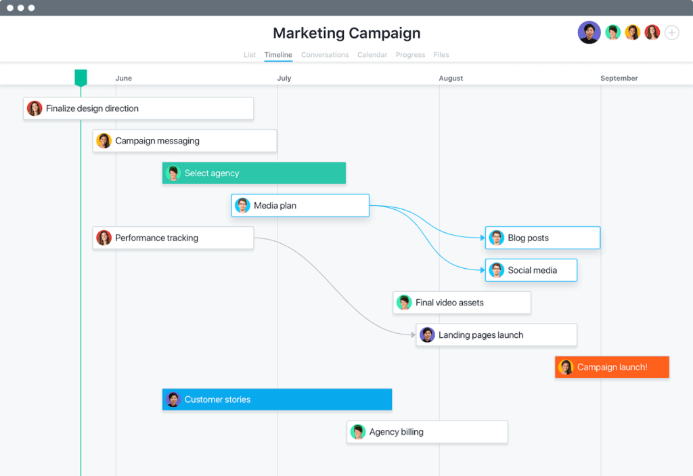The width and height of the screenshot is (693, 476).
Task: Click the Marketing Campaign project title
Action: [x=346, y=33]
